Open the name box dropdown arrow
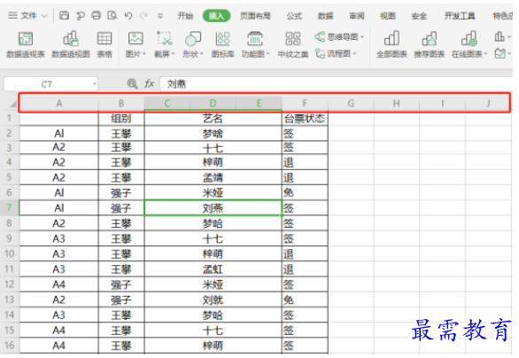519x358 pixels. [95, 84]
